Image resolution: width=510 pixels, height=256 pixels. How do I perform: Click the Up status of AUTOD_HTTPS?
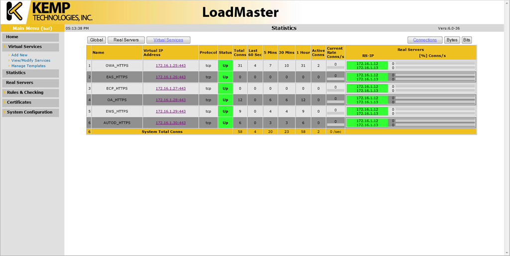coord(226,123)
